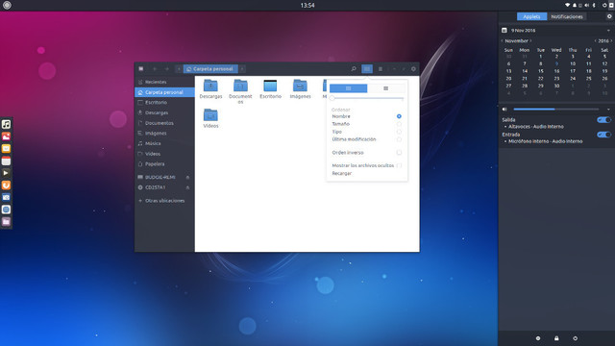Check Mostrar los archivos ocultos
The height and width of the screenshot is (346, 615).
click(x=399, y=165)
